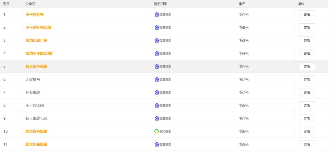Image resolution: width=330 pixels, height=151 pixels.
Task: Click 查看 button for 不干胶标签印刷 row
Action: pos(307,27)
